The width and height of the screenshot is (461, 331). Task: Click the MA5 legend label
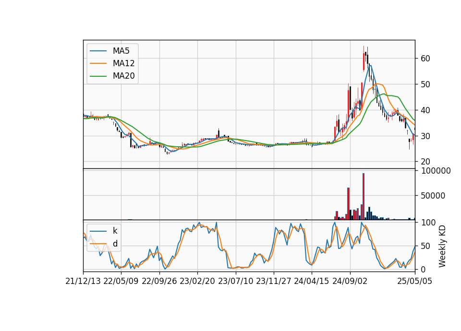point(121,51)
